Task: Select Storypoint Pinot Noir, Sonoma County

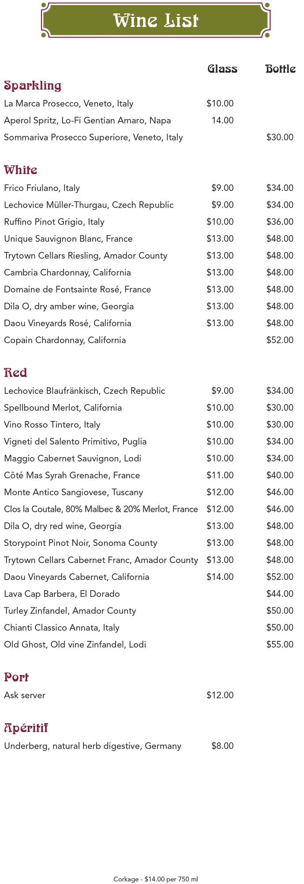Action: tap(81, 543)
